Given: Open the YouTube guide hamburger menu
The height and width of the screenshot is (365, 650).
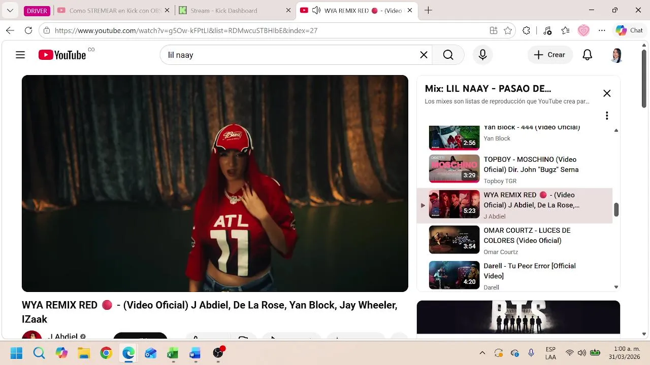Looking at the screenshot, I should pos(20,55).
